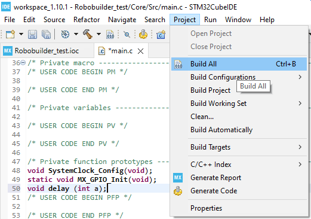Click the .c file icon on main.c tab
The image size is (311, 219).
coord(101,51)
